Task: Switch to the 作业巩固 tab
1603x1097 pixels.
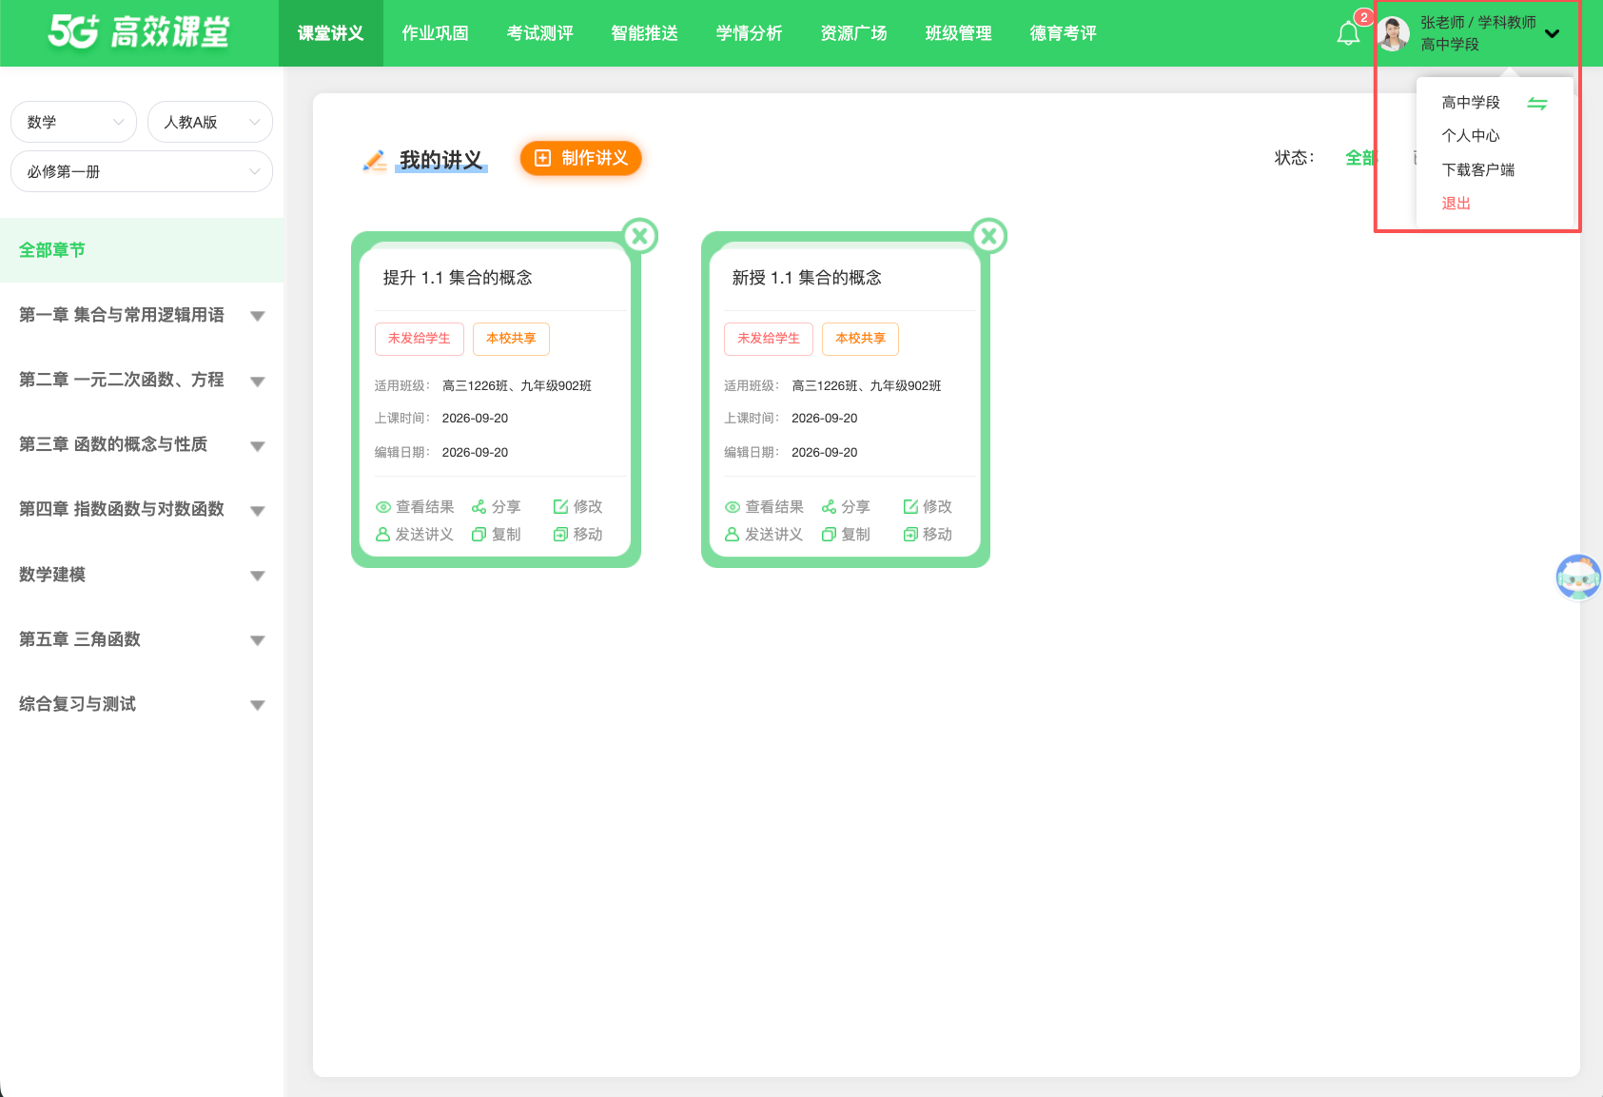Action: click(x=435, y=33)
